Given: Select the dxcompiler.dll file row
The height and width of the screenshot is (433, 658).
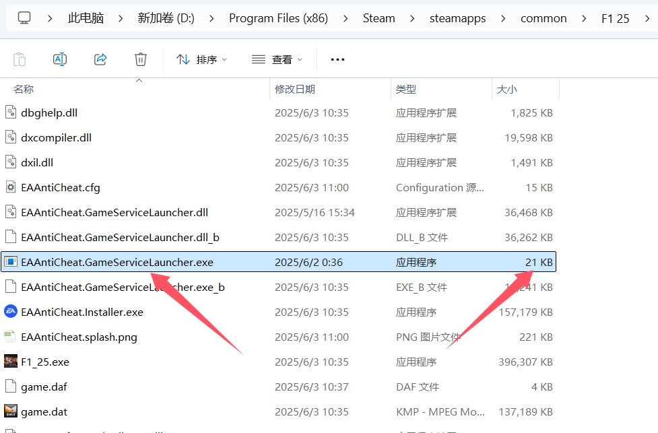Looking at the screenshot, I should coord(56,137).
